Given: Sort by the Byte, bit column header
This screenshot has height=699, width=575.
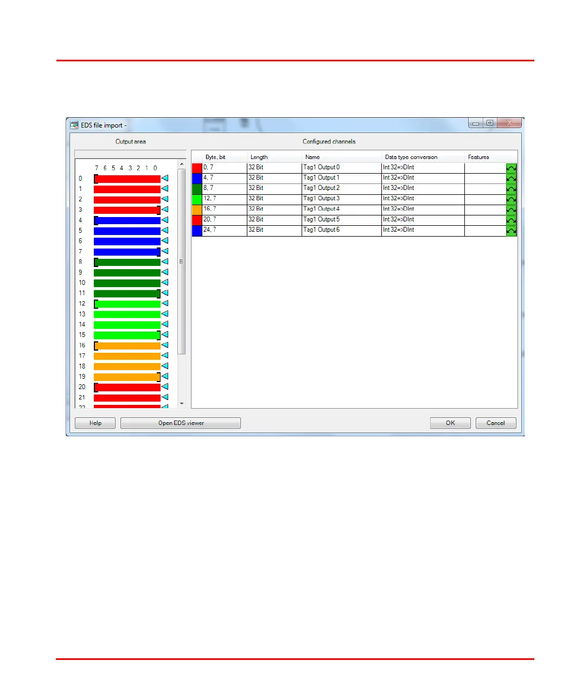Looking at the screenshot, I should 225,157.
